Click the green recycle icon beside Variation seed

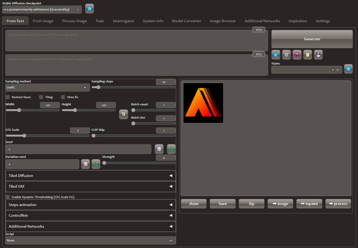click(96, 164)
